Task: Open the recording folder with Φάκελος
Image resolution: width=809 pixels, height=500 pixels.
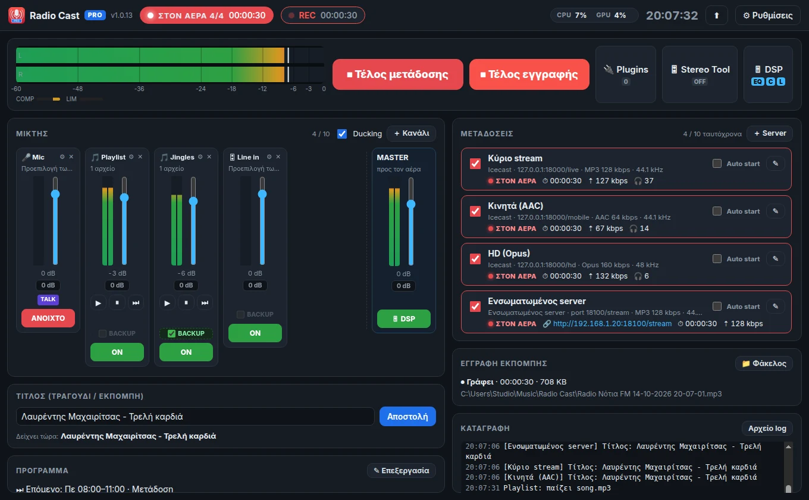Action: [764, 363]
